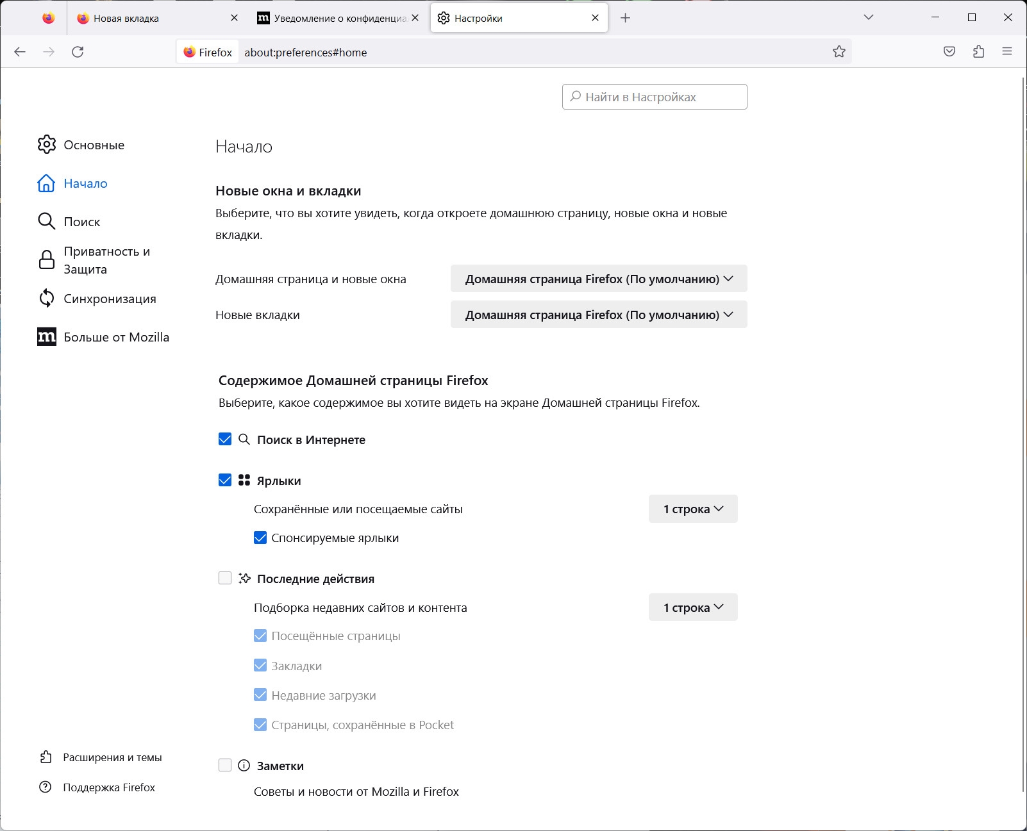Open the Pocket save icon in toolbar
This screenshot has height=831, width=1027.
point(949,52)
